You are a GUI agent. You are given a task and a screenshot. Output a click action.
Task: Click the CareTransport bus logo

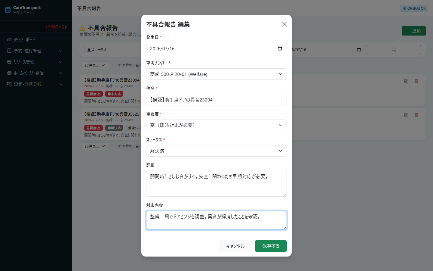8,10
